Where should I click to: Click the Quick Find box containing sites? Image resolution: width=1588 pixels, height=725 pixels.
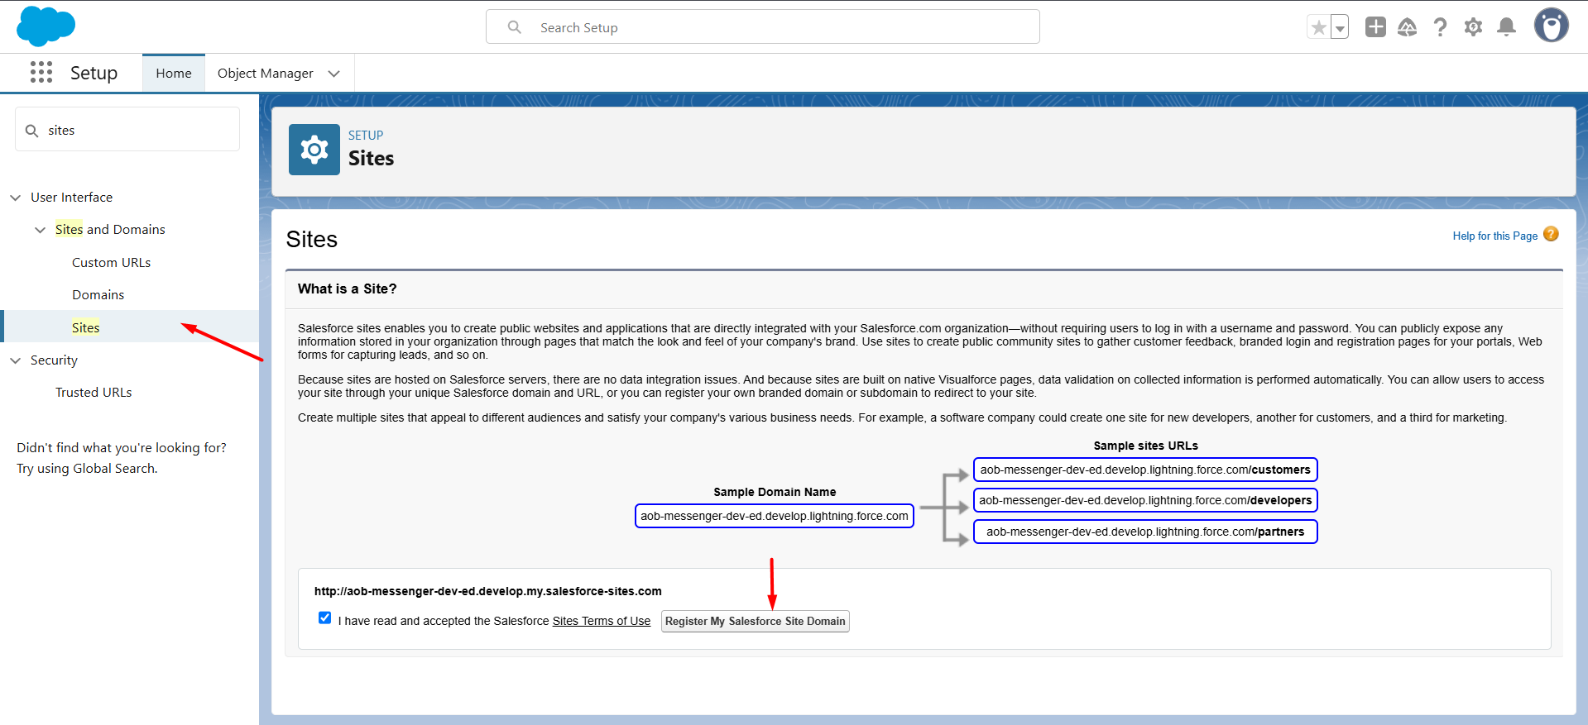127,130
